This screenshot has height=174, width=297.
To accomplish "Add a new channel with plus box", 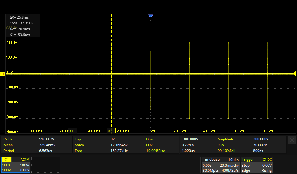I will pyautogui.click(x=46, y=165).
